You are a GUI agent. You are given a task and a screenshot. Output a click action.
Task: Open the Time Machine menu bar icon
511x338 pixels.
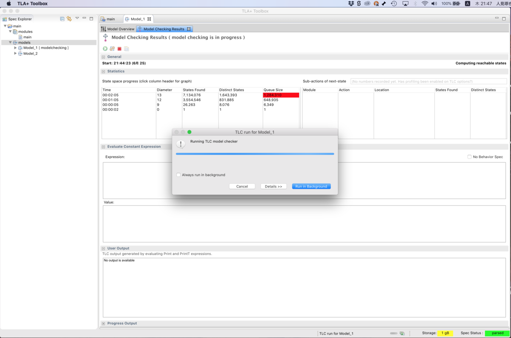click(x=394, y=3)
